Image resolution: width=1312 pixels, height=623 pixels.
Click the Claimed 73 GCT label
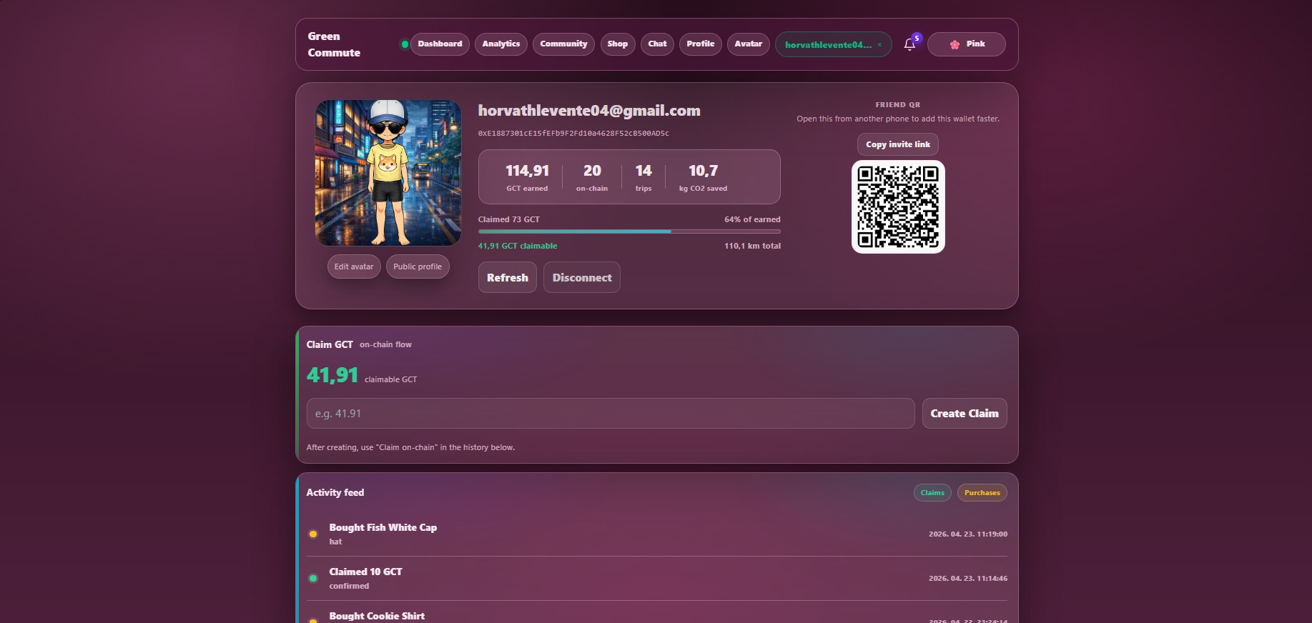click(508, 219)
